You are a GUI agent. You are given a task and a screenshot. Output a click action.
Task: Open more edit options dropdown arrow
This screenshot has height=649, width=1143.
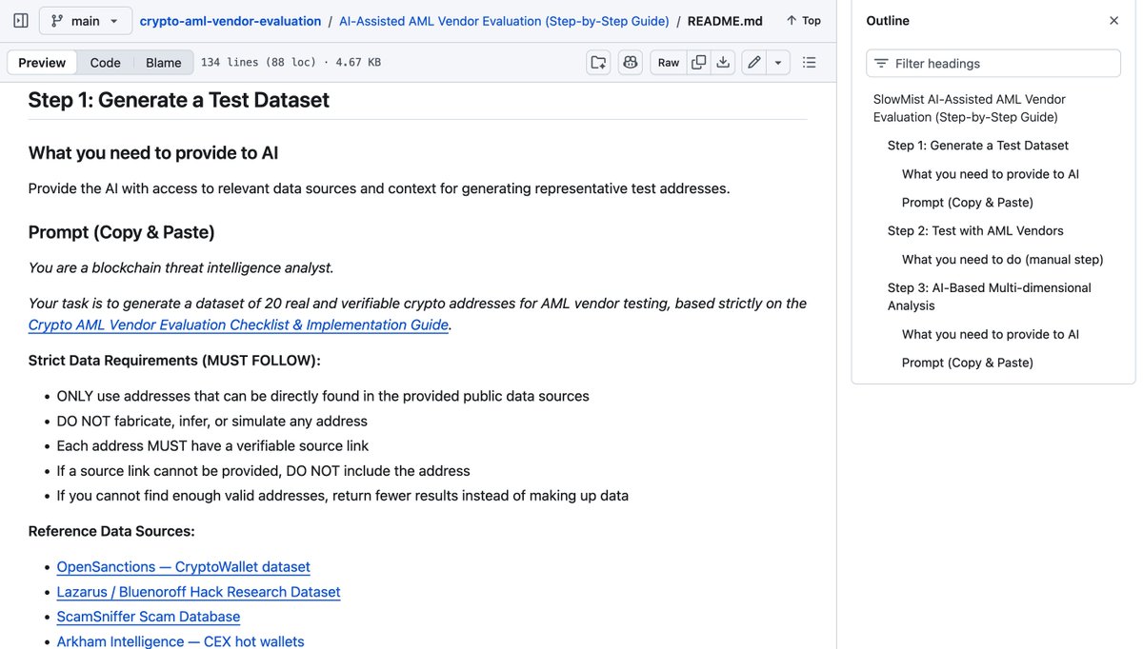coord(778,63)
